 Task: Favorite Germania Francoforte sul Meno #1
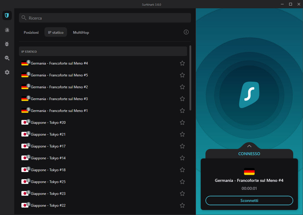[182, 110]
